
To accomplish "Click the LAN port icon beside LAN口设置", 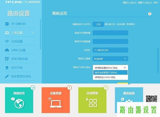I will click(7, 50).
